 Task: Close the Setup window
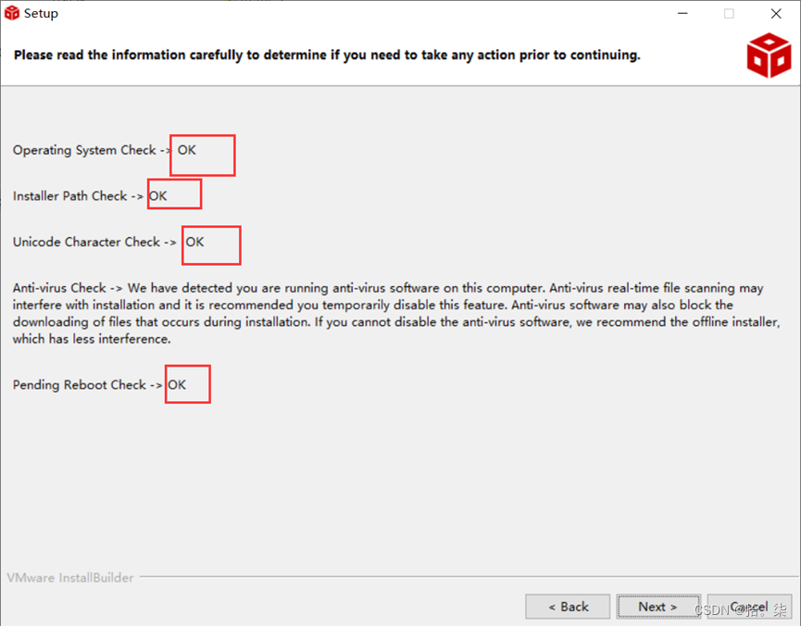776,13
